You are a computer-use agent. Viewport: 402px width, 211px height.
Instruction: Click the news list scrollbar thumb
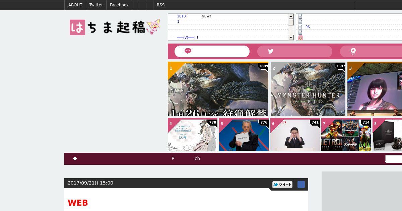291,22
